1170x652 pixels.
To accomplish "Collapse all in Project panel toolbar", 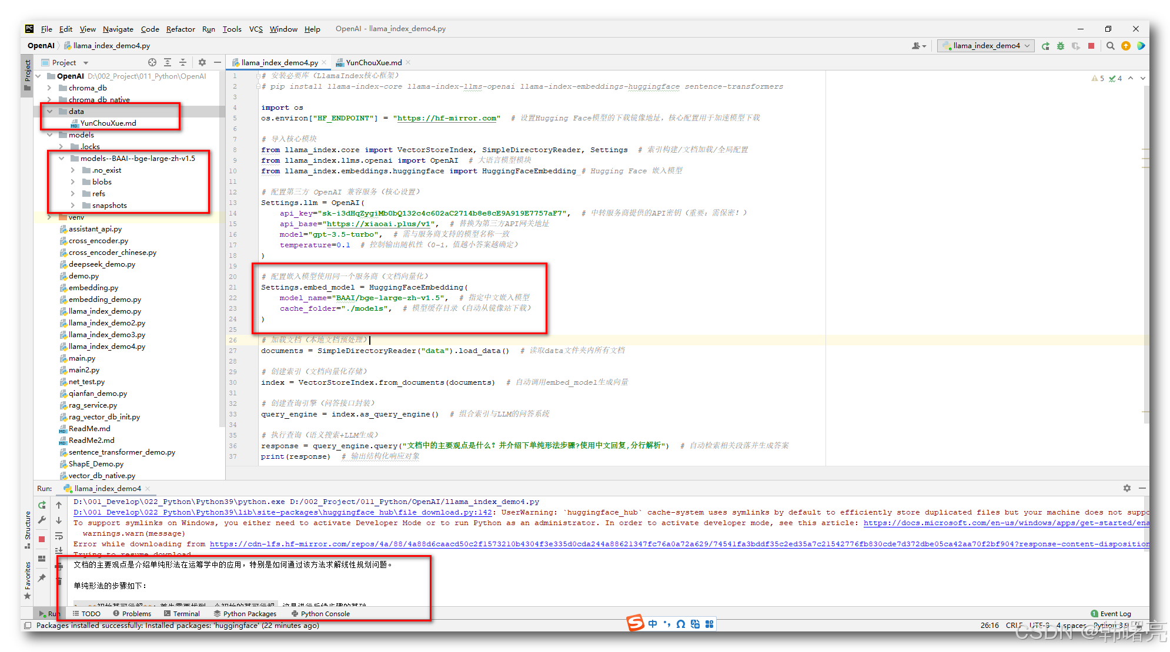I will (183, 62).
